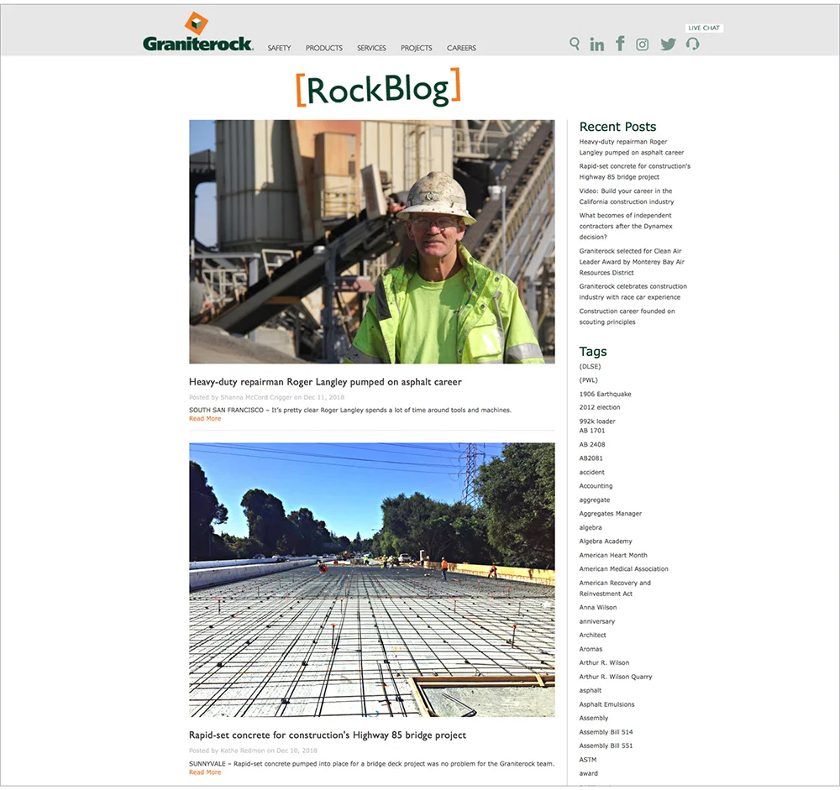Open the Twitter bird icon
Image resolution: width=840 pixels, height=790 pixels.
click(668, 44)
